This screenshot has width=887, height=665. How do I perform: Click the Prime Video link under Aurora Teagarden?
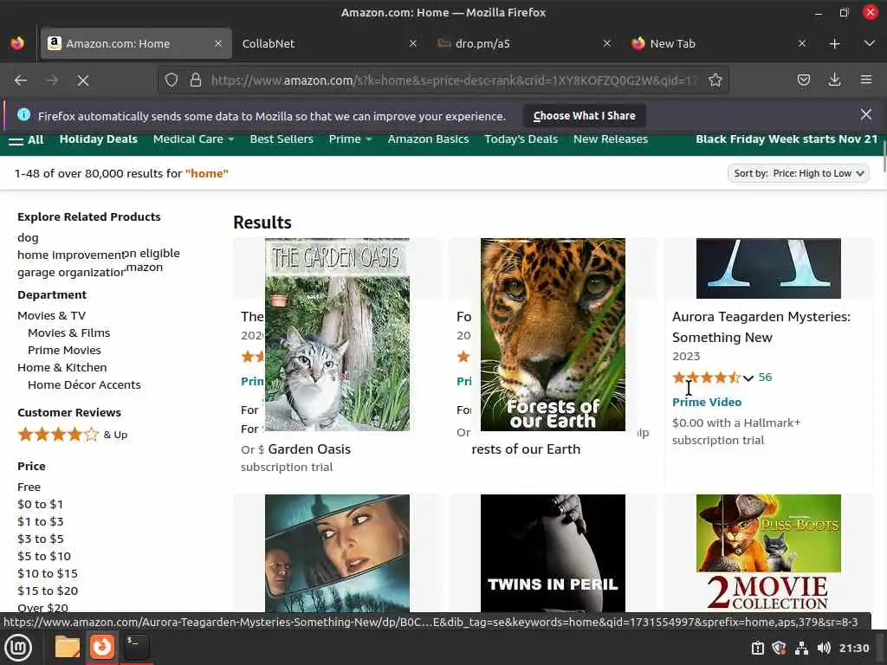707,402
